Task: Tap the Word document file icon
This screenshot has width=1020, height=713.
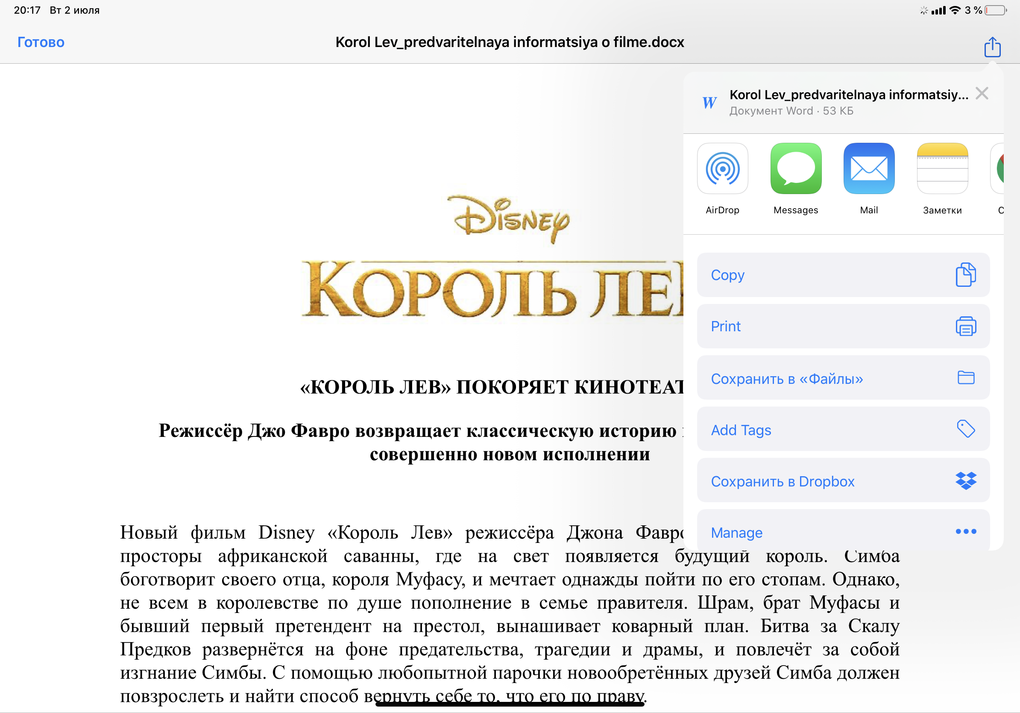Action: pyautogui.click(x=709, y=102)
